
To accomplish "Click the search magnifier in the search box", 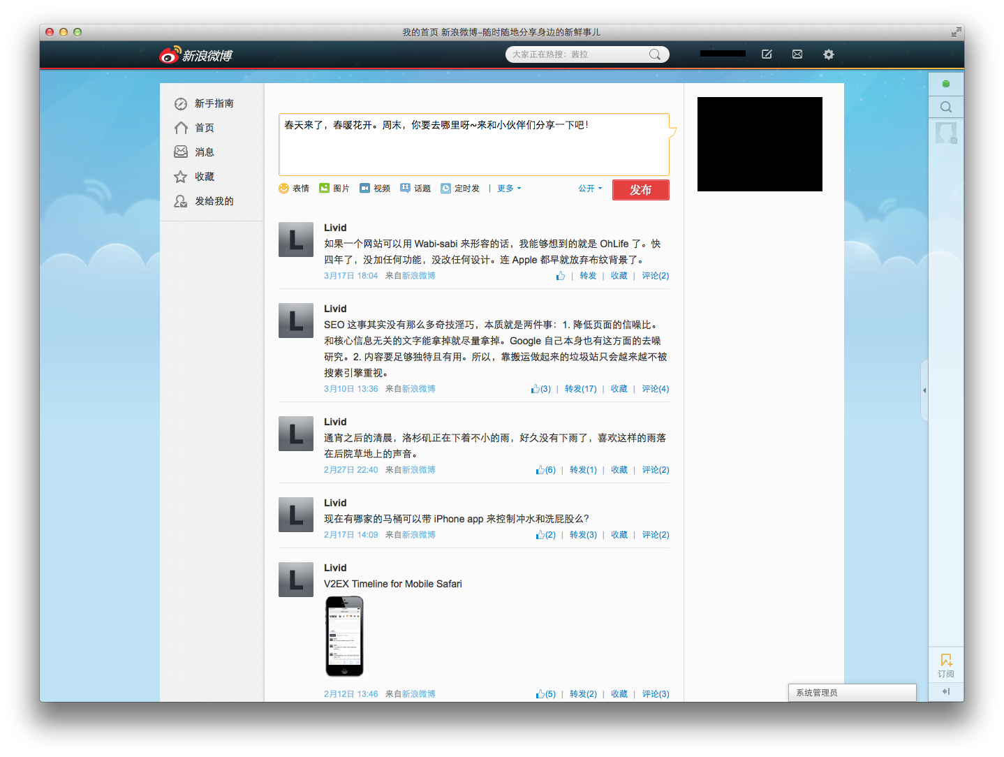I will (x=655, y=54).
